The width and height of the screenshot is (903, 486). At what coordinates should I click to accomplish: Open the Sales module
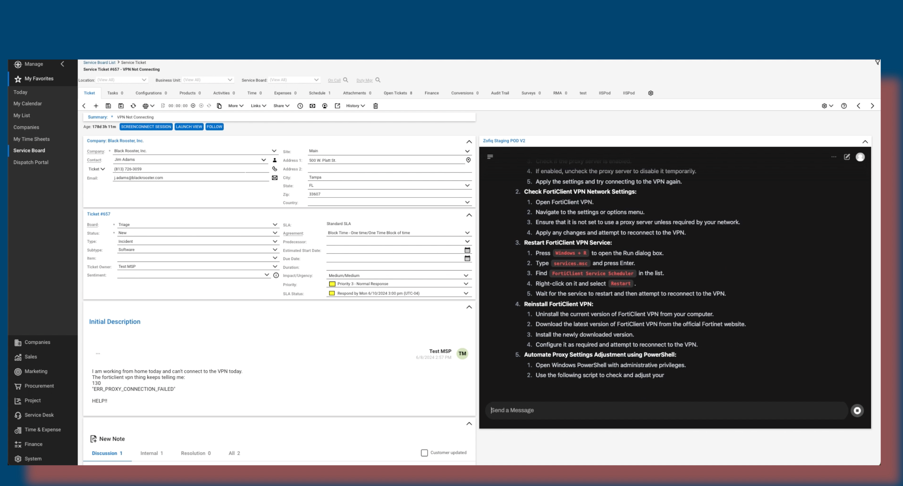(31, 357)
